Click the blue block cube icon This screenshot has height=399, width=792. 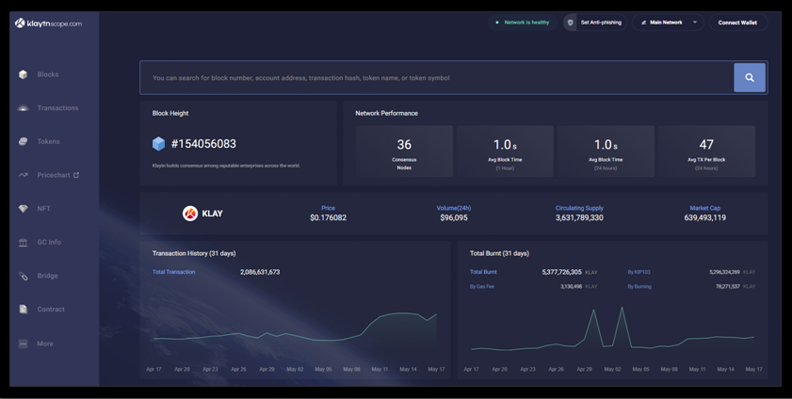pyautogui.click(x=158, y=144)
